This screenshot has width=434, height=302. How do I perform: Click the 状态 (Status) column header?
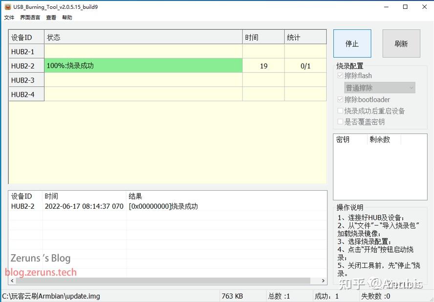point(54,37)
